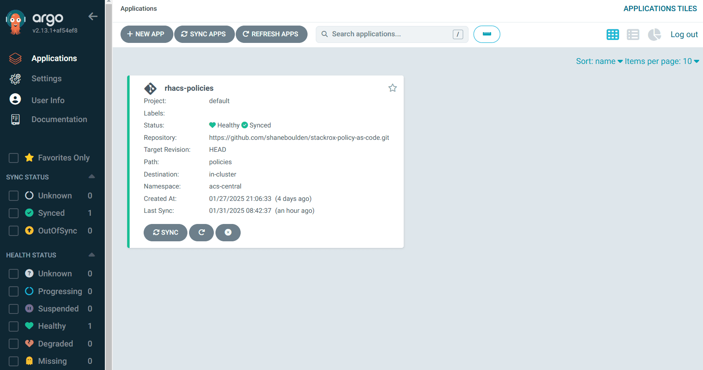Click the Synced status on app tile
Screen dimensions: 703x370
[256, 125]
